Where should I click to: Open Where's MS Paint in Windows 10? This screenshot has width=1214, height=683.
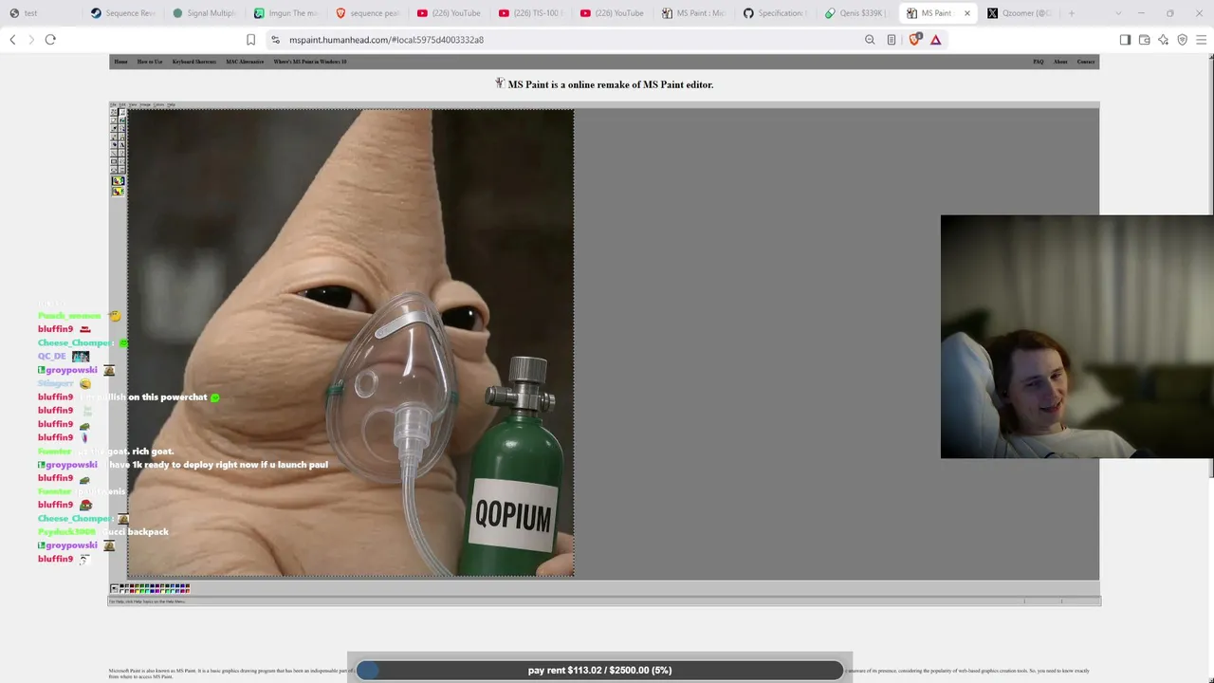tap(310, 62)
